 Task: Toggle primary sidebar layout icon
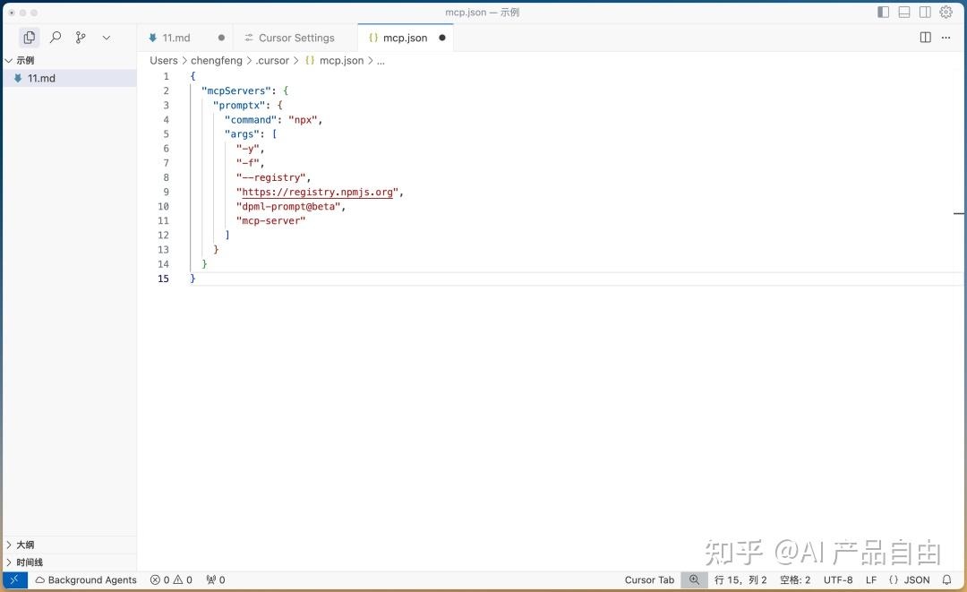[x=883, y=12]
